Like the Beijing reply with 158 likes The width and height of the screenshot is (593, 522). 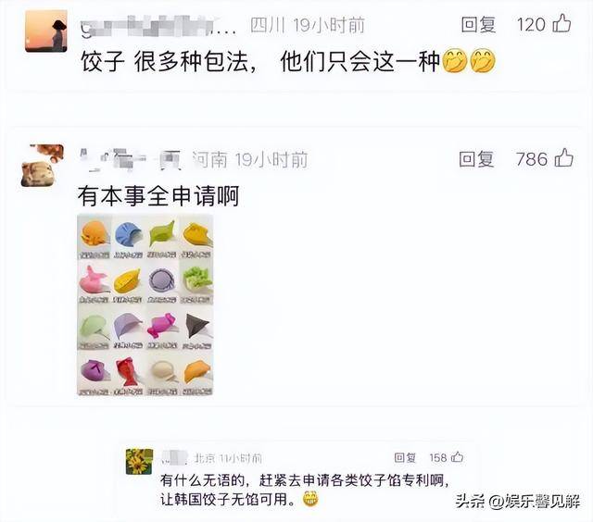[x=458, y=457]
